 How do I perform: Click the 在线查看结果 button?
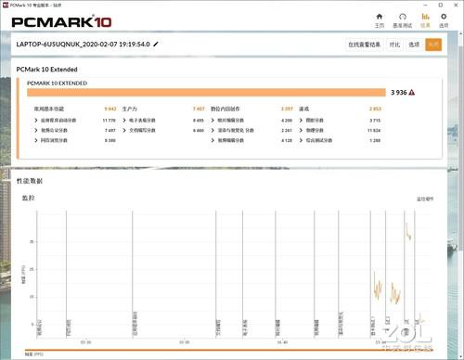click(x=365, y=45)
